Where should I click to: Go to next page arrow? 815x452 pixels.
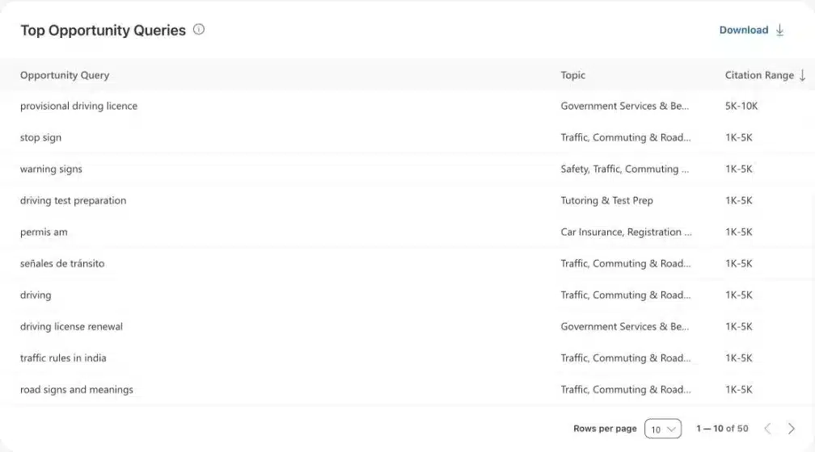(x=791, y=429)
